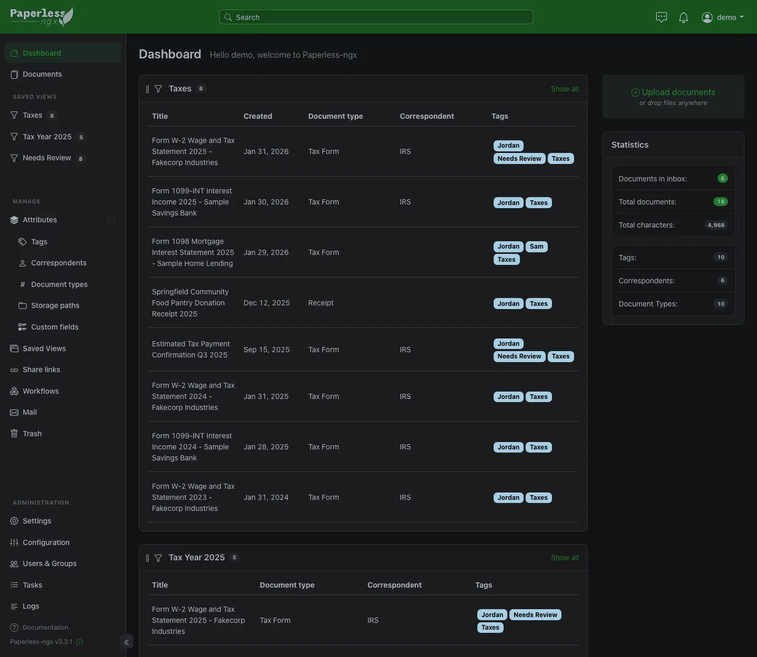Collapse the sidebar with the chevron button

[x=126, y=642]
